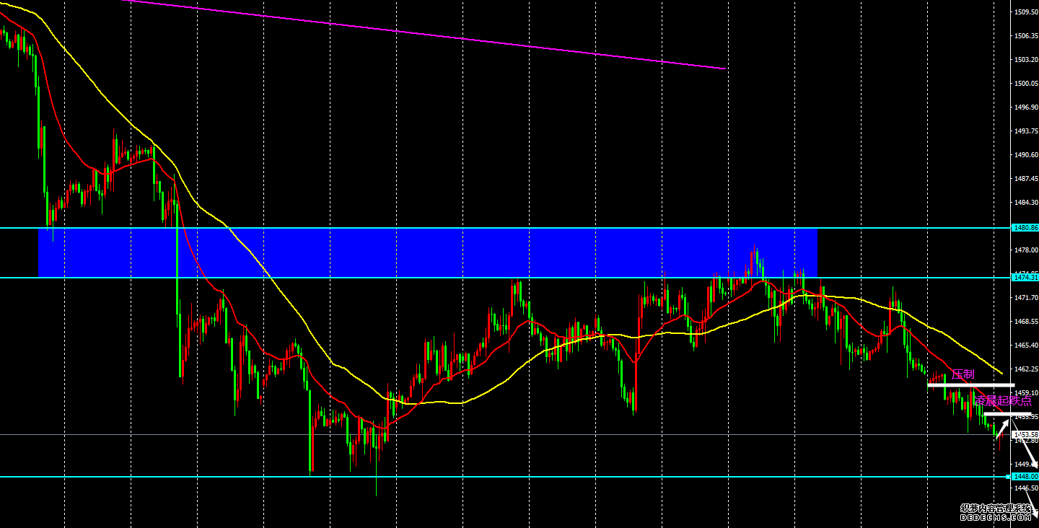This screenshot has width=1039, height=528.
Task: Click the 1490.60 price axis label
Action: point(1025,155)
